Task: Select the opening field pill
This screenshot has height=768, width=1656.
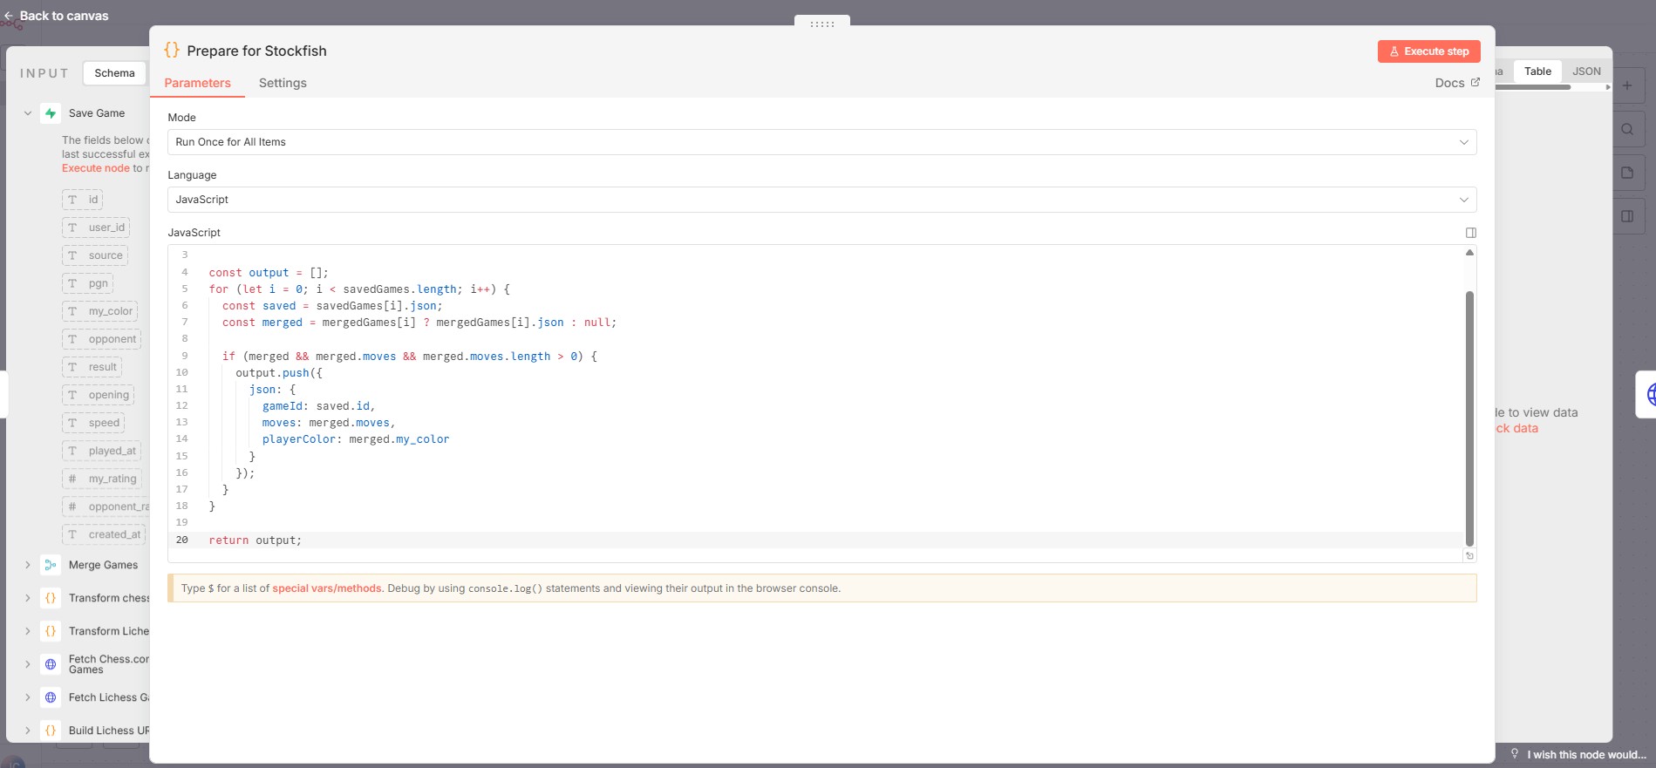Action: click(98, 395)
